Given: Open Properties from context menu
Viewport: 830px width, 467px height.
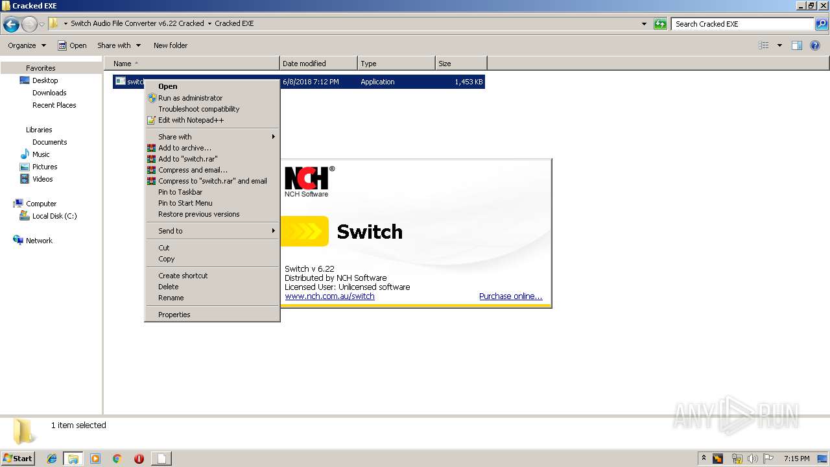Looking at the screenshot, I should point(212,315).
